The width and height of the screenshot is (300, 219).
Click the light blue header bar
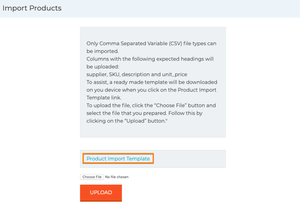tap(150, 9)
